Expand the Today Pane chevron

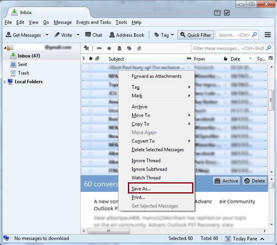point(263,239)
